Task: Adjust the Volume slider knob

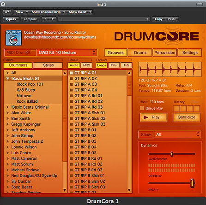Action: click(192, 183)
